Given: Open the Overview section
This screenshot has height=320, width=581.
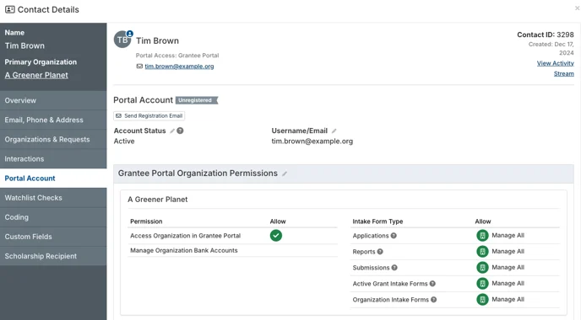Looking at the screenshot, I should (53, 100).
